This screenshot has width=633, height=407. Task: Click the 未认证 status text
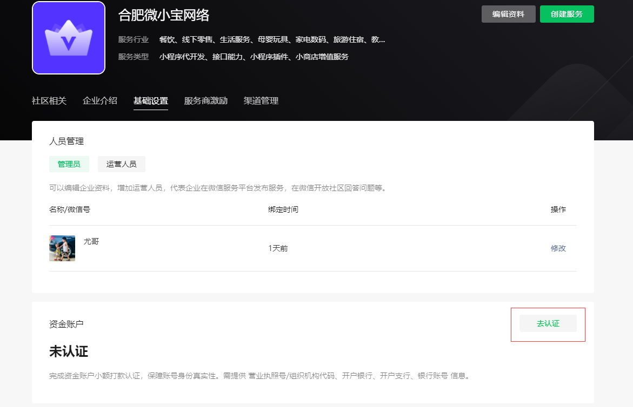click(69, 351)
